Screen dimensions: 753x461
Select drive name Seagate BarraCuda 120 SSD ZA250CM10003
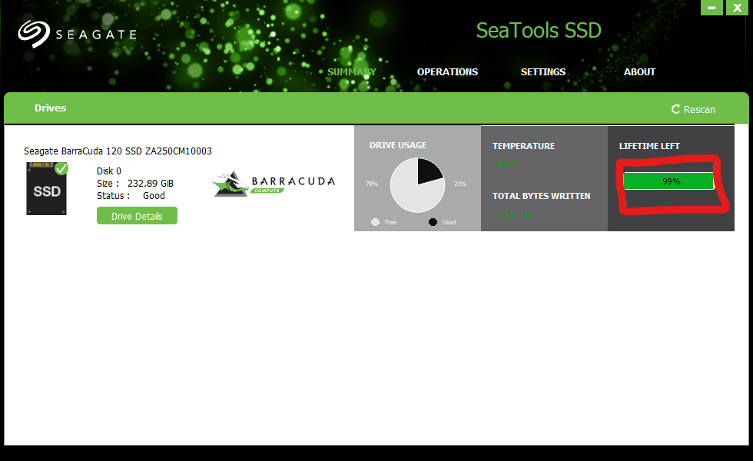[118, 151]
